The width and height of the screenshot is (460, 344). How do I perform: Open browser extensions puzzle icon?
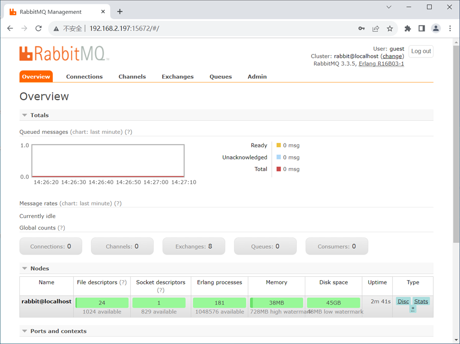tap(408, 28)
